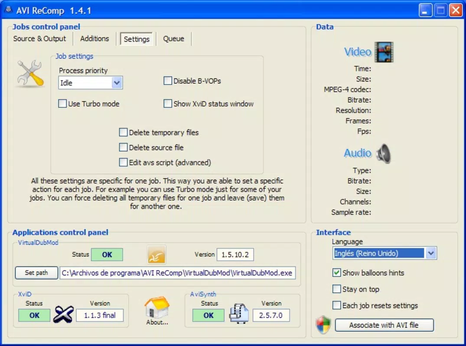Screen dimensions: 466x346
Task: Enable Delete temporary files
Action: [123, 132]
